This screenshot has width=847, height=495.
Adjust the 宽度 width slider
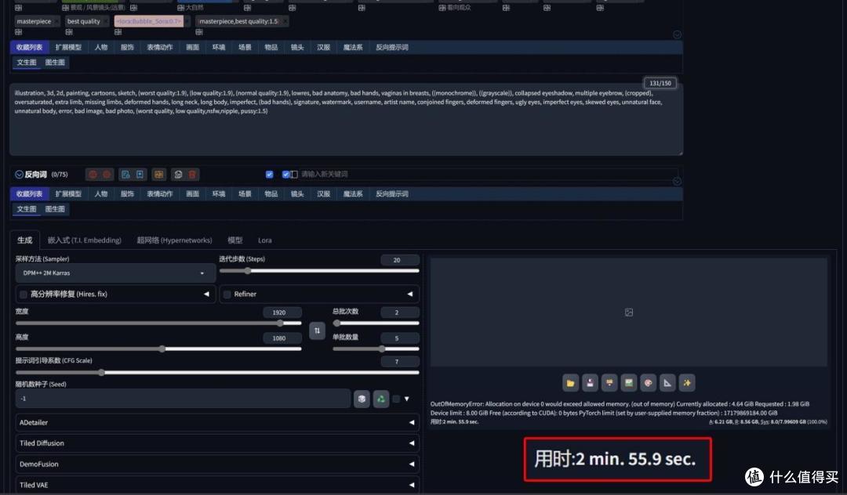(158, 323)
